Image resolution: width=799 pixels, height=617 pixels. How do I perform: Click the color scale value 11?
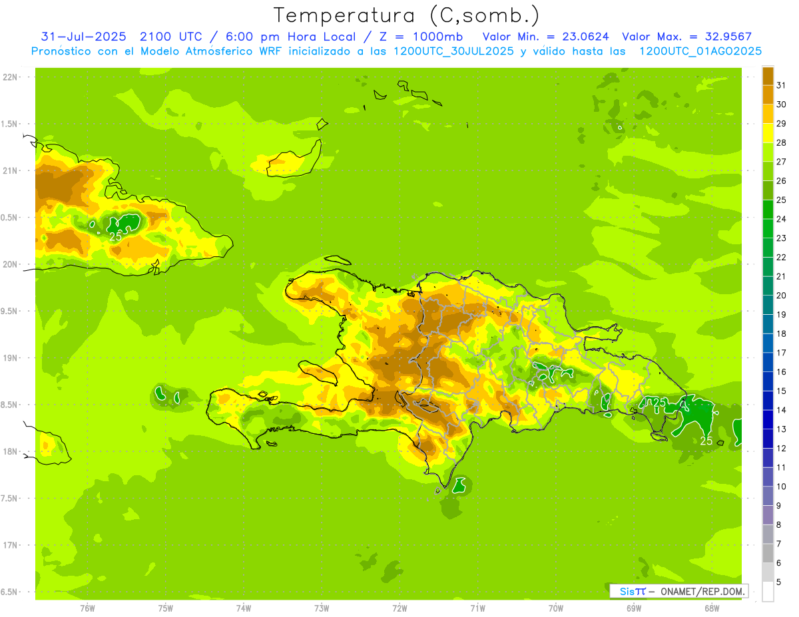point(781,468)
